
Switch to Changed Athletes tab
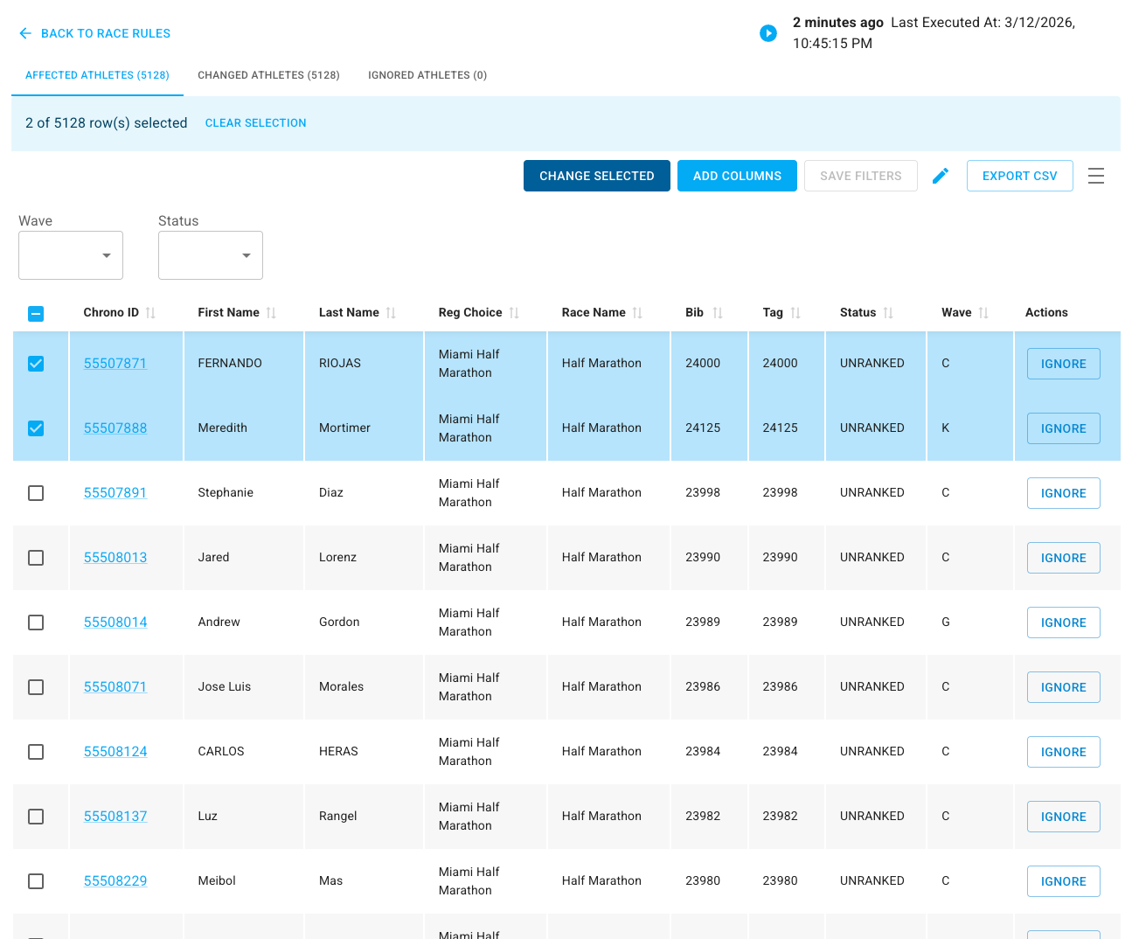click(268, 75)
